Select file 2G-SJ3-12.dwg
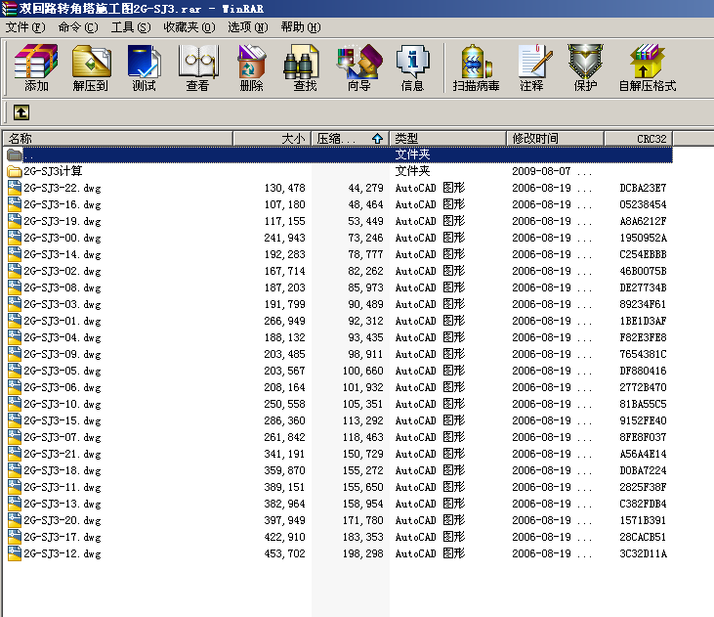 [x=339, y=554]
